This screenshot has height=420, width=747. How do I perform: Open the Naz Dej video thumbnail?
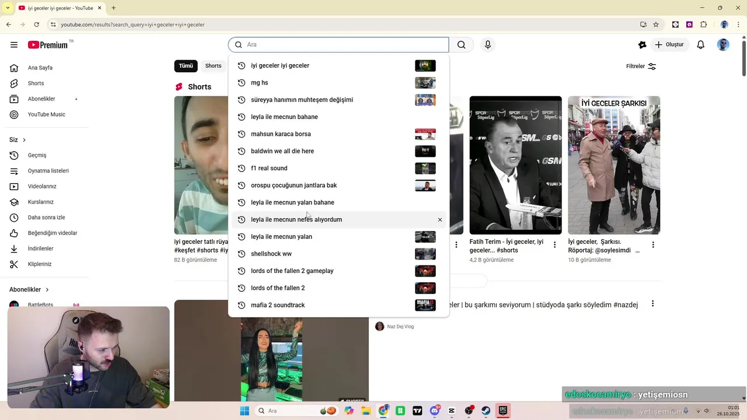pos(271,351)
